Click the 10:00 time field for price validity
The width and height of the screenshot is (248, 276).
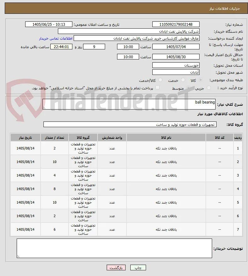[128, 57]
